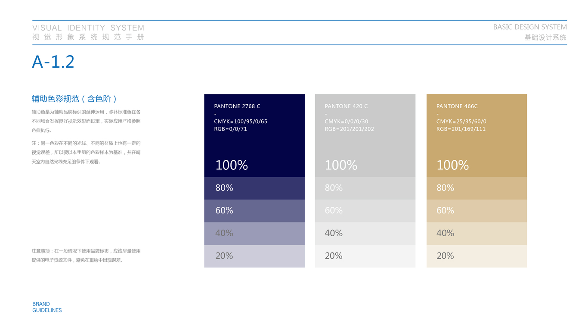Click the 'CMYK=0/0/0/30' value
588x331 pixels.
(347, 122)
